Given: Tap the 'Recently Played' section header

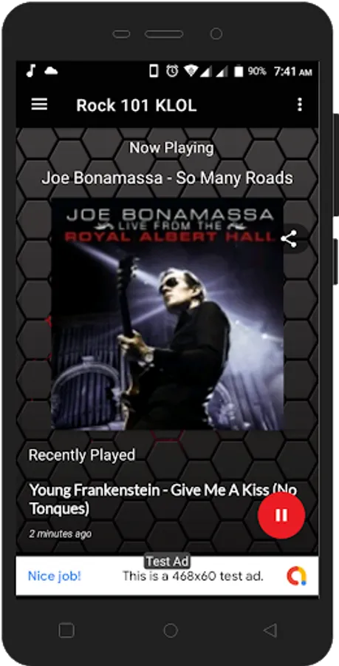Looking at the screenshot, I should (82, 455).
